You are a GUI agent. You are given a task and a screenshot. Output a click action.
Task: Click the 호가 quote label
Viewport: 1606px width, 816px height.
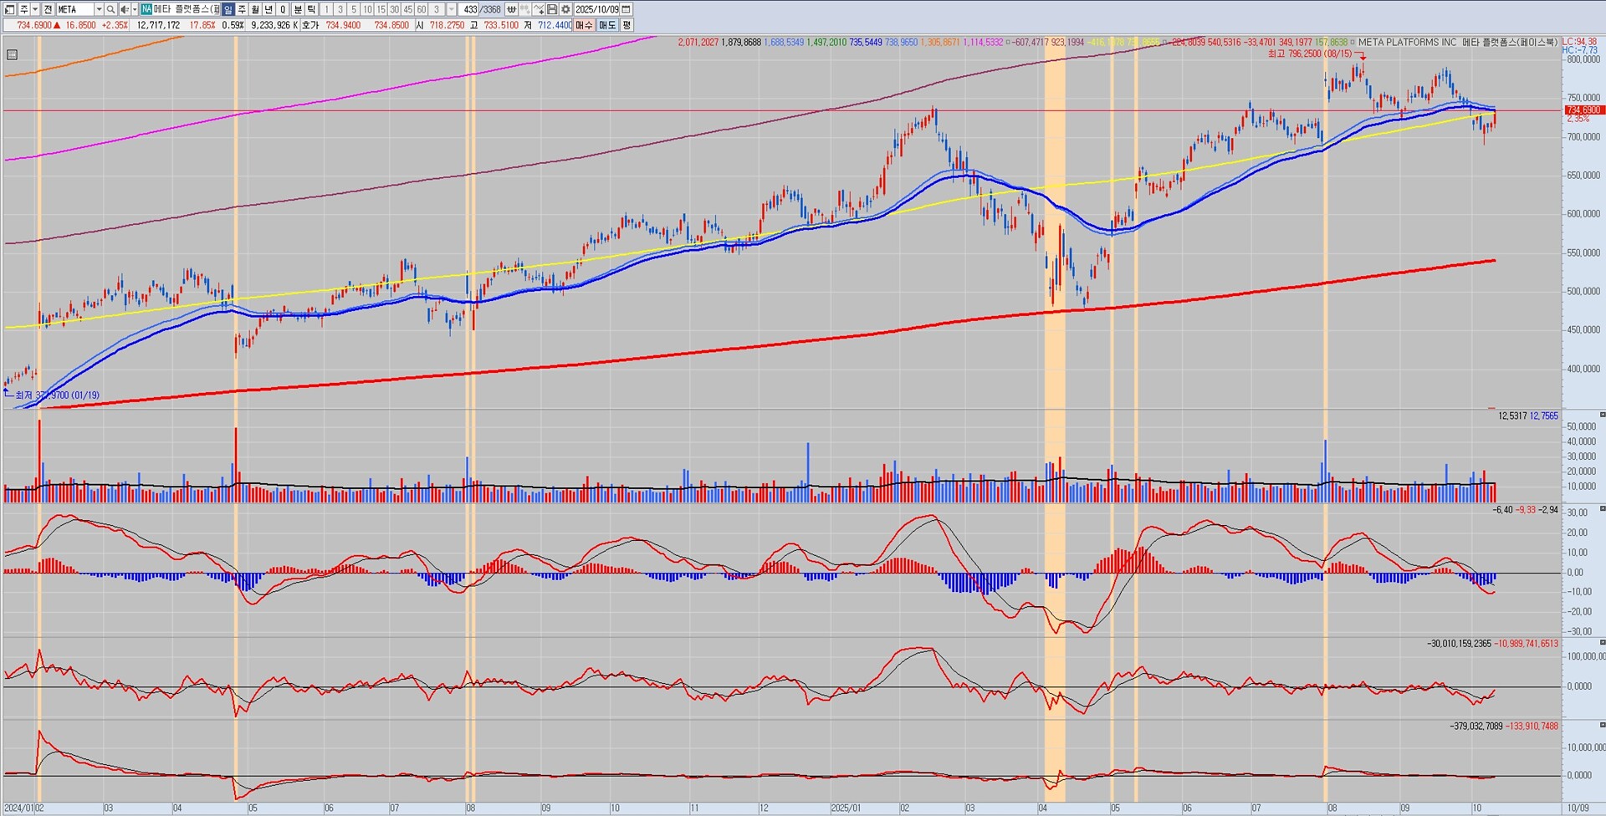[x=310, y=25]
